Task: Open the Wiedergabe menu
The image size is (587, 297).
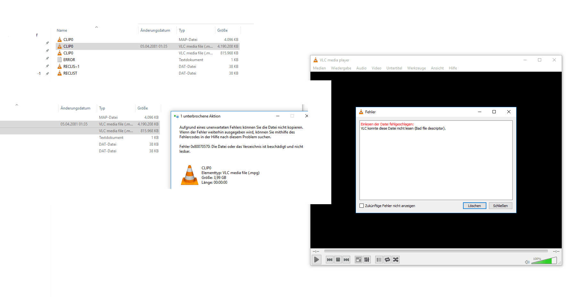Action: [x=341, y=68]
